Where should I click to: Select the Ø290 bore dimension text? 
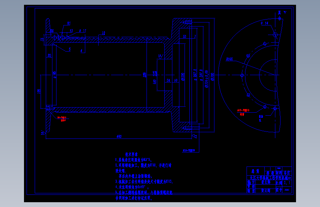point(183,77)
